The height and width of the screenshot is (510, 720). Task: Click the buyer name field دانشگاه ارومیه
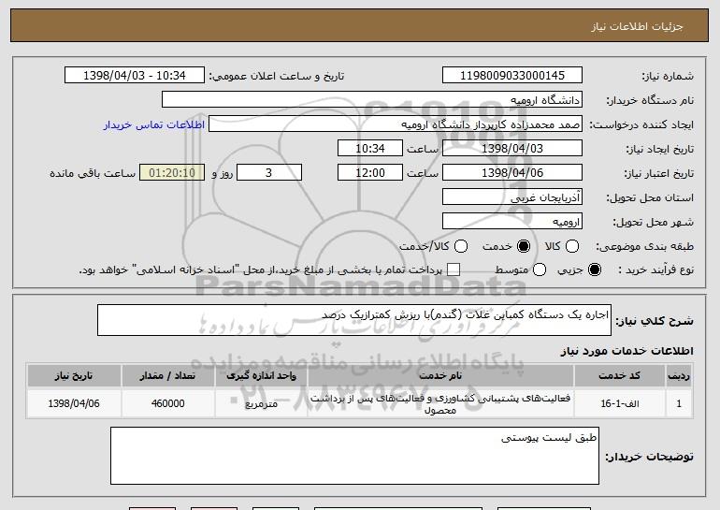click(372, 100)
